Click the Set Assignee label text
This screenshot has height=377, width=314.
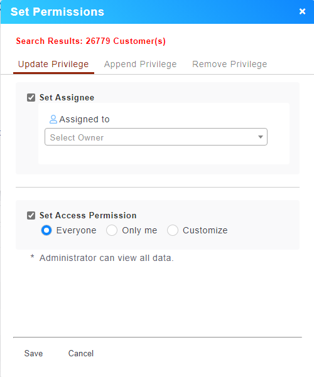click(67, 98)
